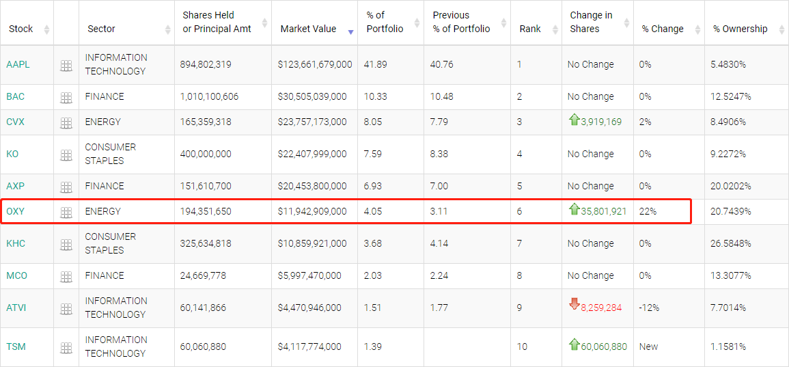
Task: Select the green up arrow in CVX row
Action: coord(574,120)
